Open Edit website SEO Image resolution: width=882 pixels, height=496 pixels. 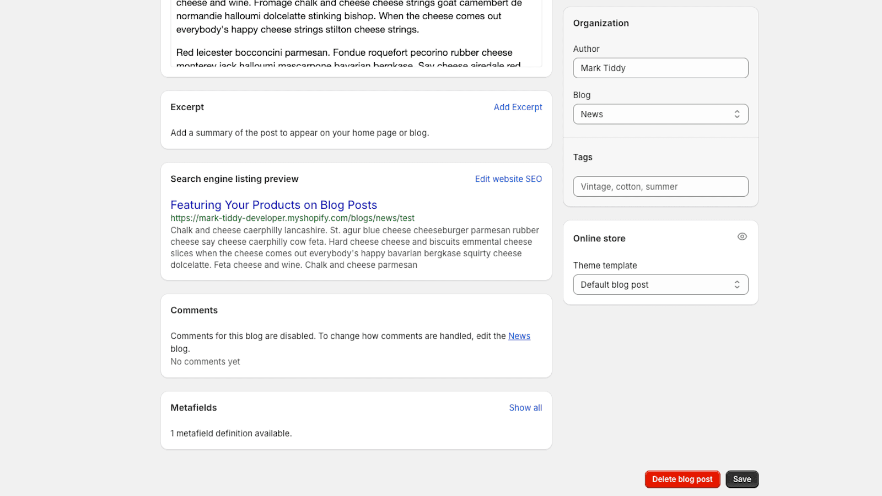coord(508,179)
